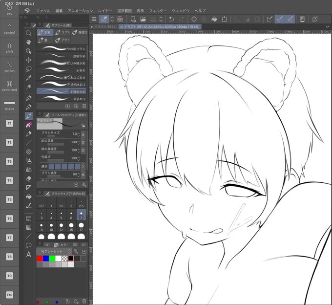Toggle touch gesture setting button in command bar

click(104, 19)
